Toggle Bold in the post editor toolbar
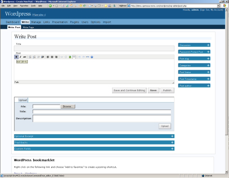This screenshot has width=229, height=178. point(16,57)
